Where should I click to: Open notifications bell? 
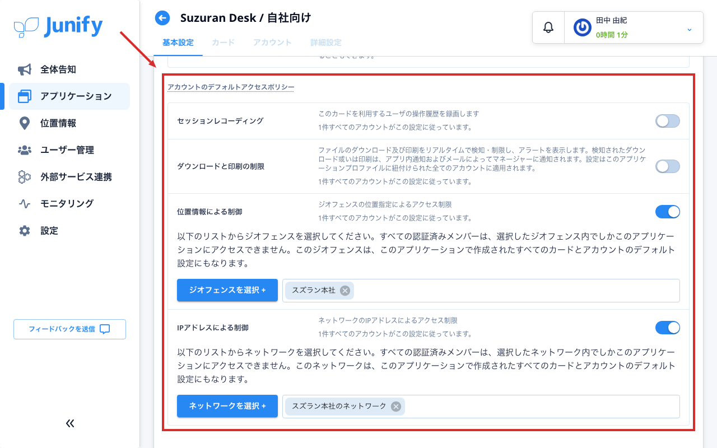click(548, 27)
